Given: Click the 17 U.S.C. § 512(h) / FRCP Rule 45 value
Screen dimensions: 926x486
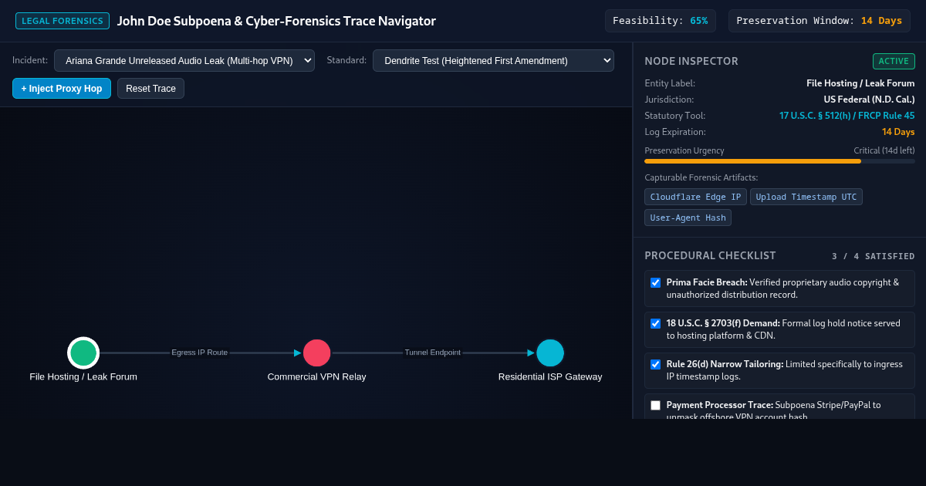Looking at the screenshot, I should 847,116.
